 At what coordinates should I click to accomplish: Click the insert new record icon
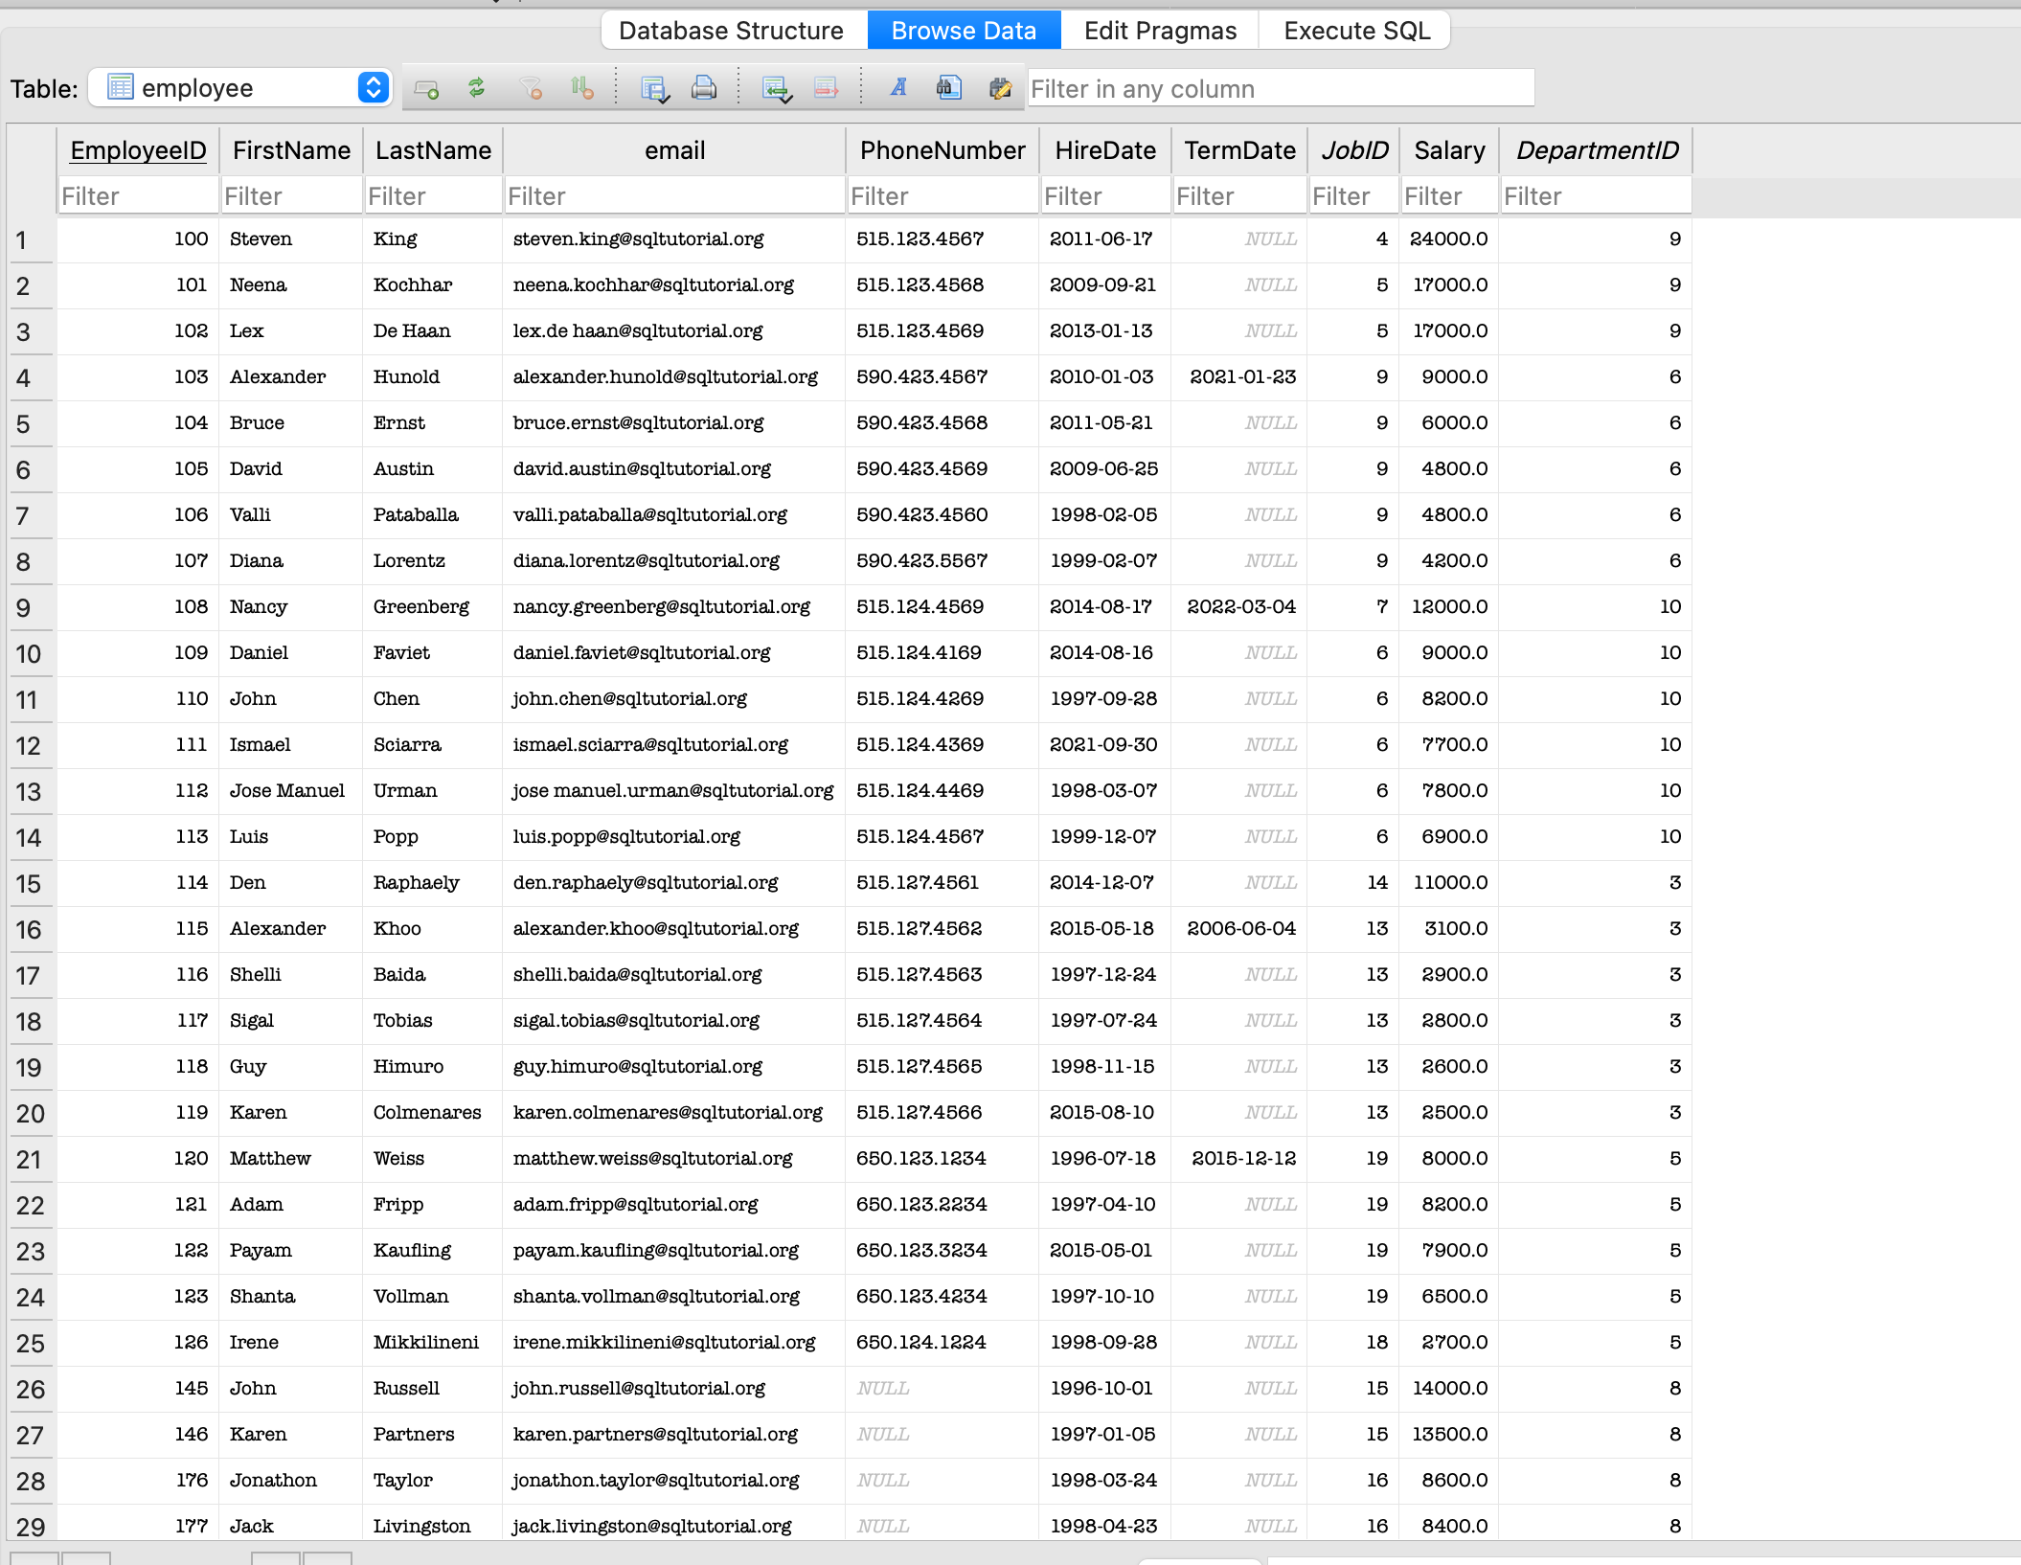coord(776,88)
